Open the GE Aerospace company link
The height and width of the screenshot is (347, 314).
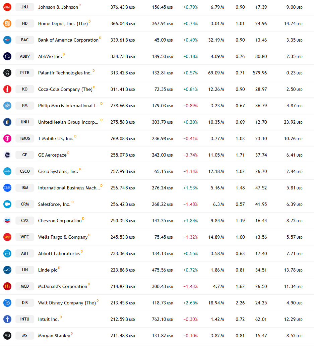point(52,155)
